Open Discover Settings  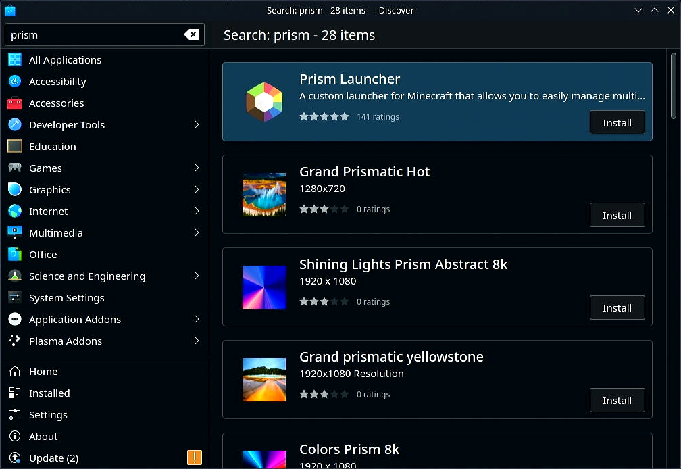point(48,414)
